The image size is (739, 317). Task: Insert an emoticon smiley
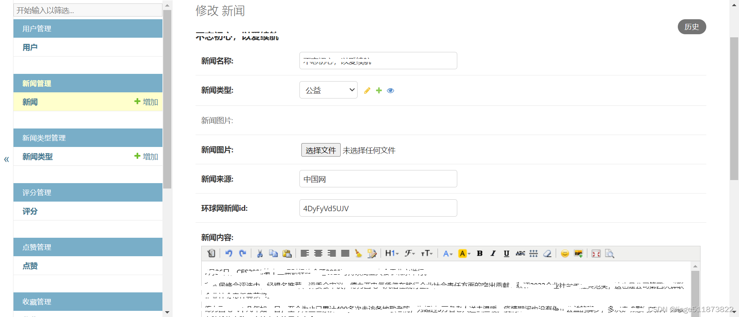565,254
